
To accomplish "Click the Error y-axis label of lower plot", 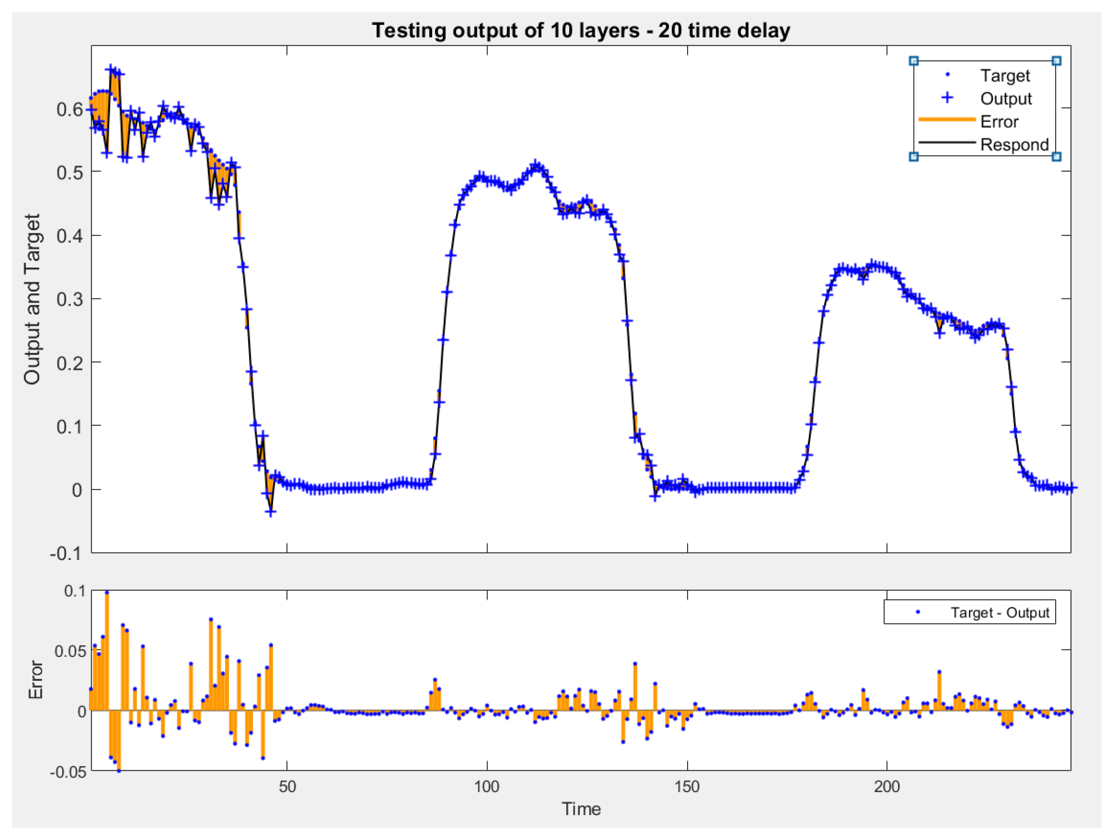I will [x=35, y=680].
